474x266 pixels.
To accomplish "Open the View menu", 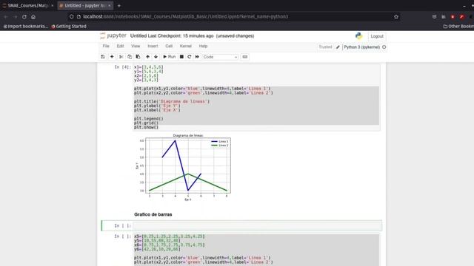I will pos(136,46).
